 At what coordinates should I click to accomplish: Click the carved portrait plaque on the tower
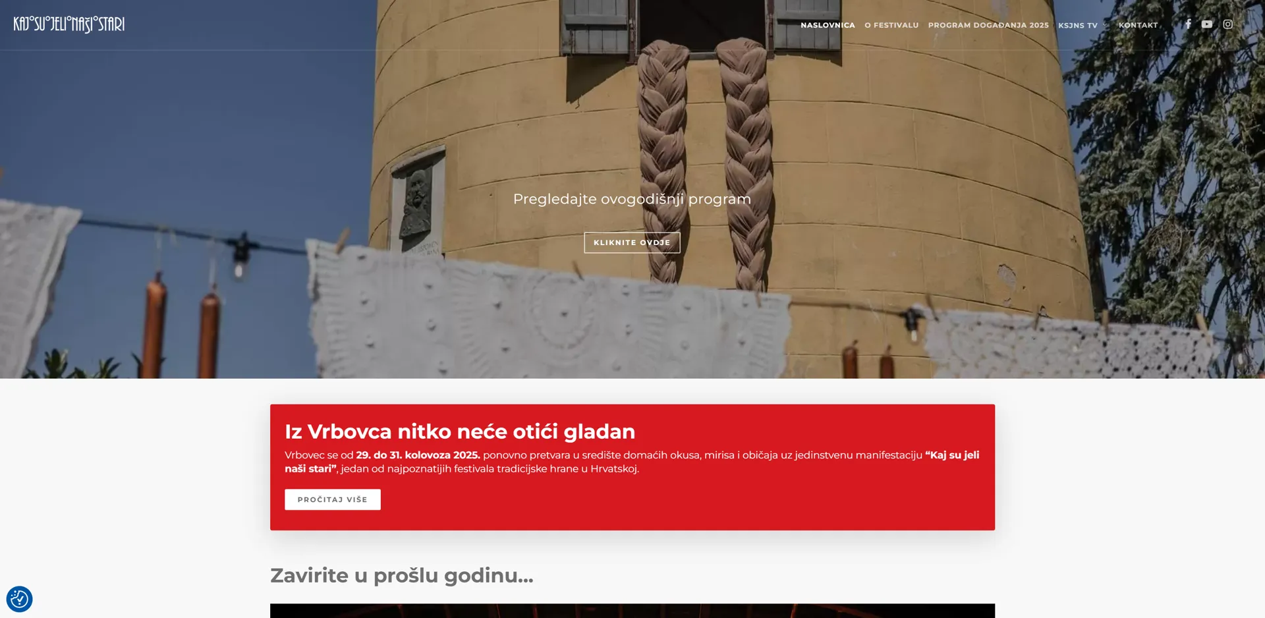(x=416, y=202)
